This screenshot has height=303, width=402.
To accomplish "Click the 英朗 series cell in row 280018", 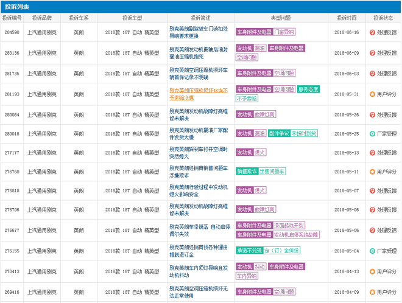I will click(x=79, y=134).
